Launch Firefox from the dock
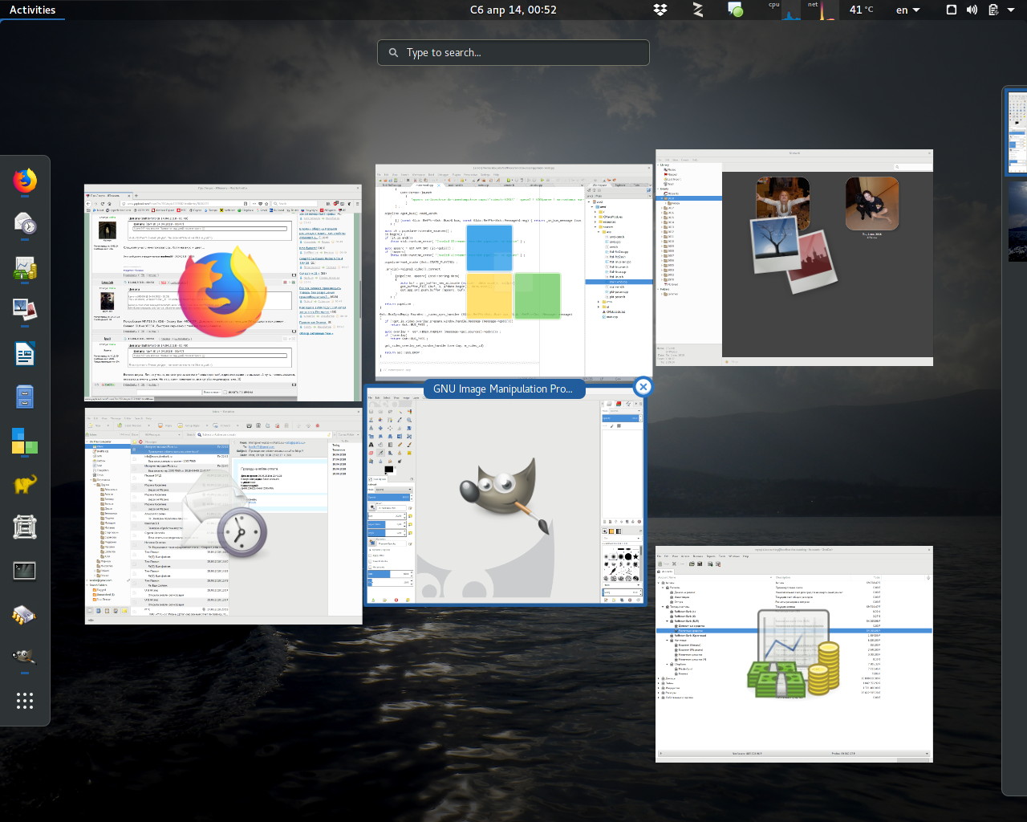Screen dimensions: 1027x822 [x=25, y=181]
